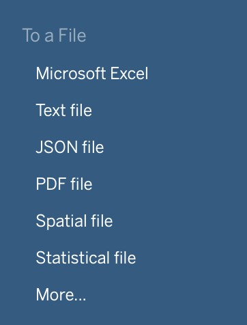Pick the Spatial file connector
The image size is (247, 325).
pos(74,221)
